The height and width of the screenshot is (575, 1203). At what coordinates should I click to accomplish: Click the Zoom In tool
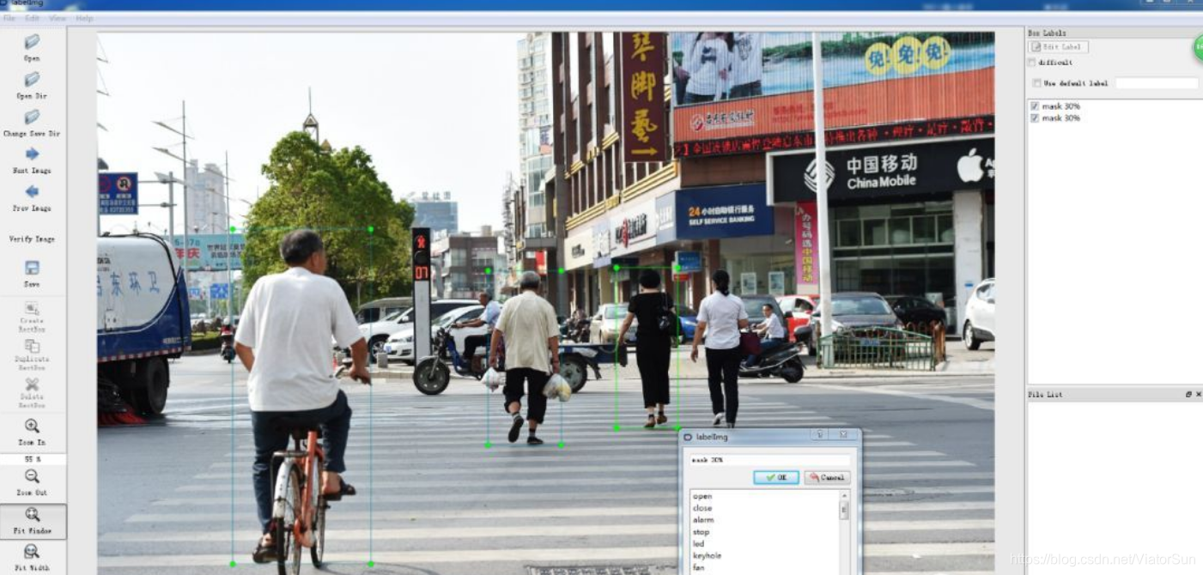pos(32,432)
